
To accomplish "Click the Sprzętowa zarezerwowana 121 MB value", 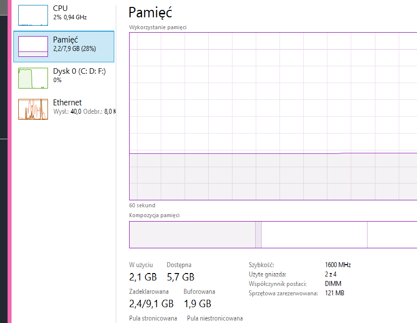I will (334, 293).
